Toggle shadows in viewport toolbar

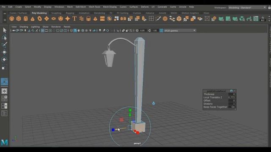pyautogui.click(x=94, y=30)
